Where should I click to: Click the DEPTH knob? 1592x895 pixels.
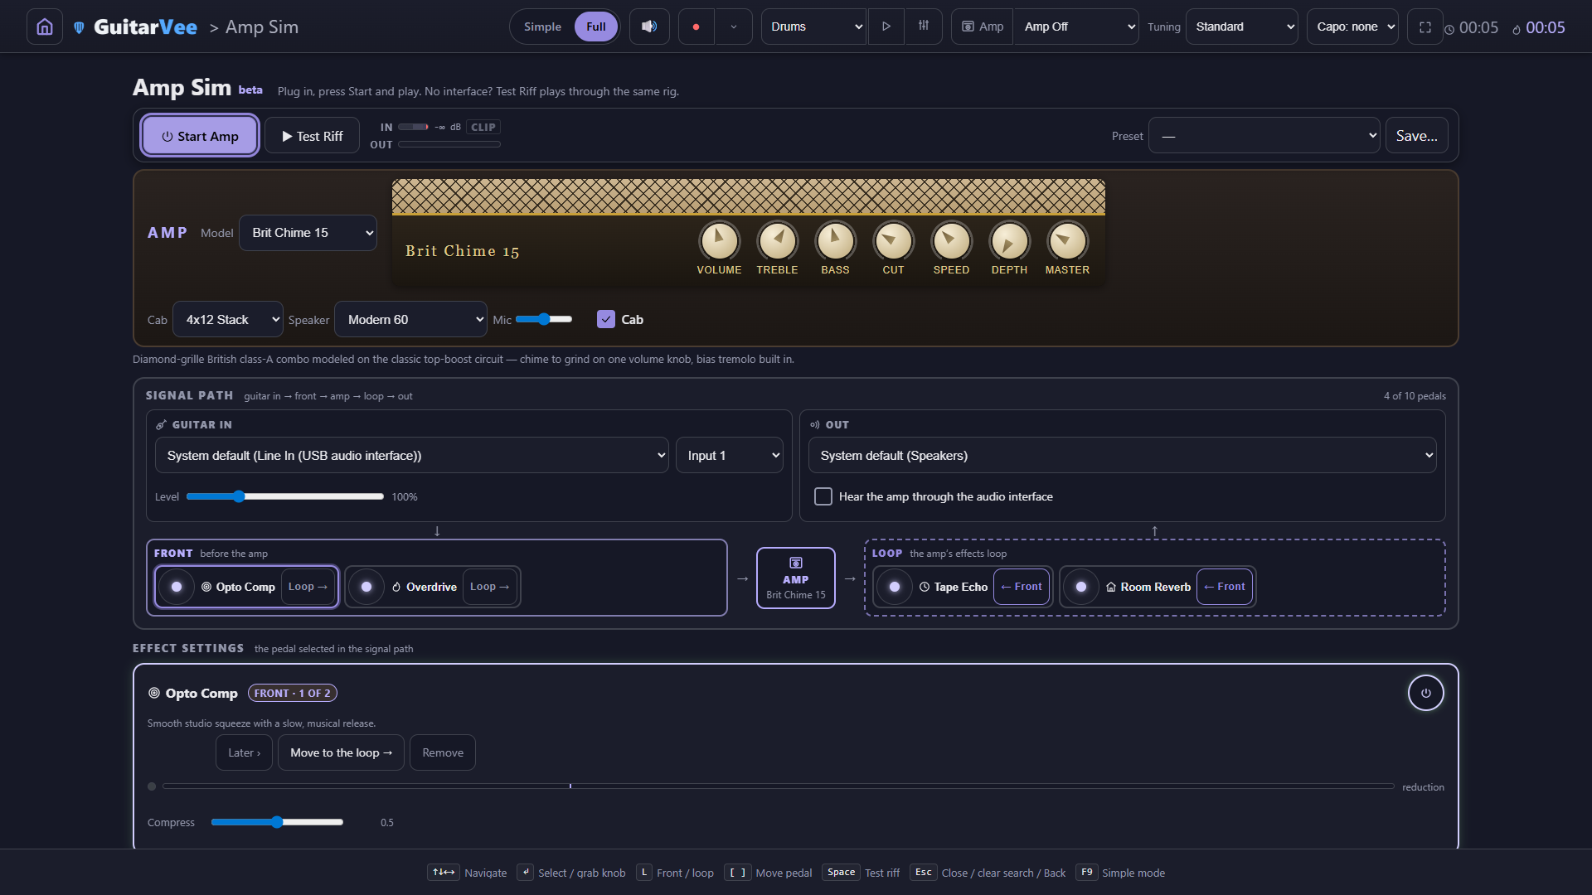click(x=1009, y=241)
